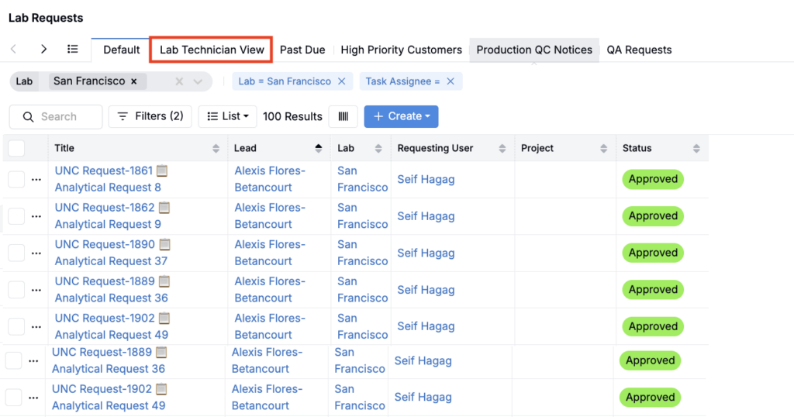Image resolution: width=794 pixels, height=417 pixels.
Task: Open the Filters (2) button
Action: click(x=150, y=116)
